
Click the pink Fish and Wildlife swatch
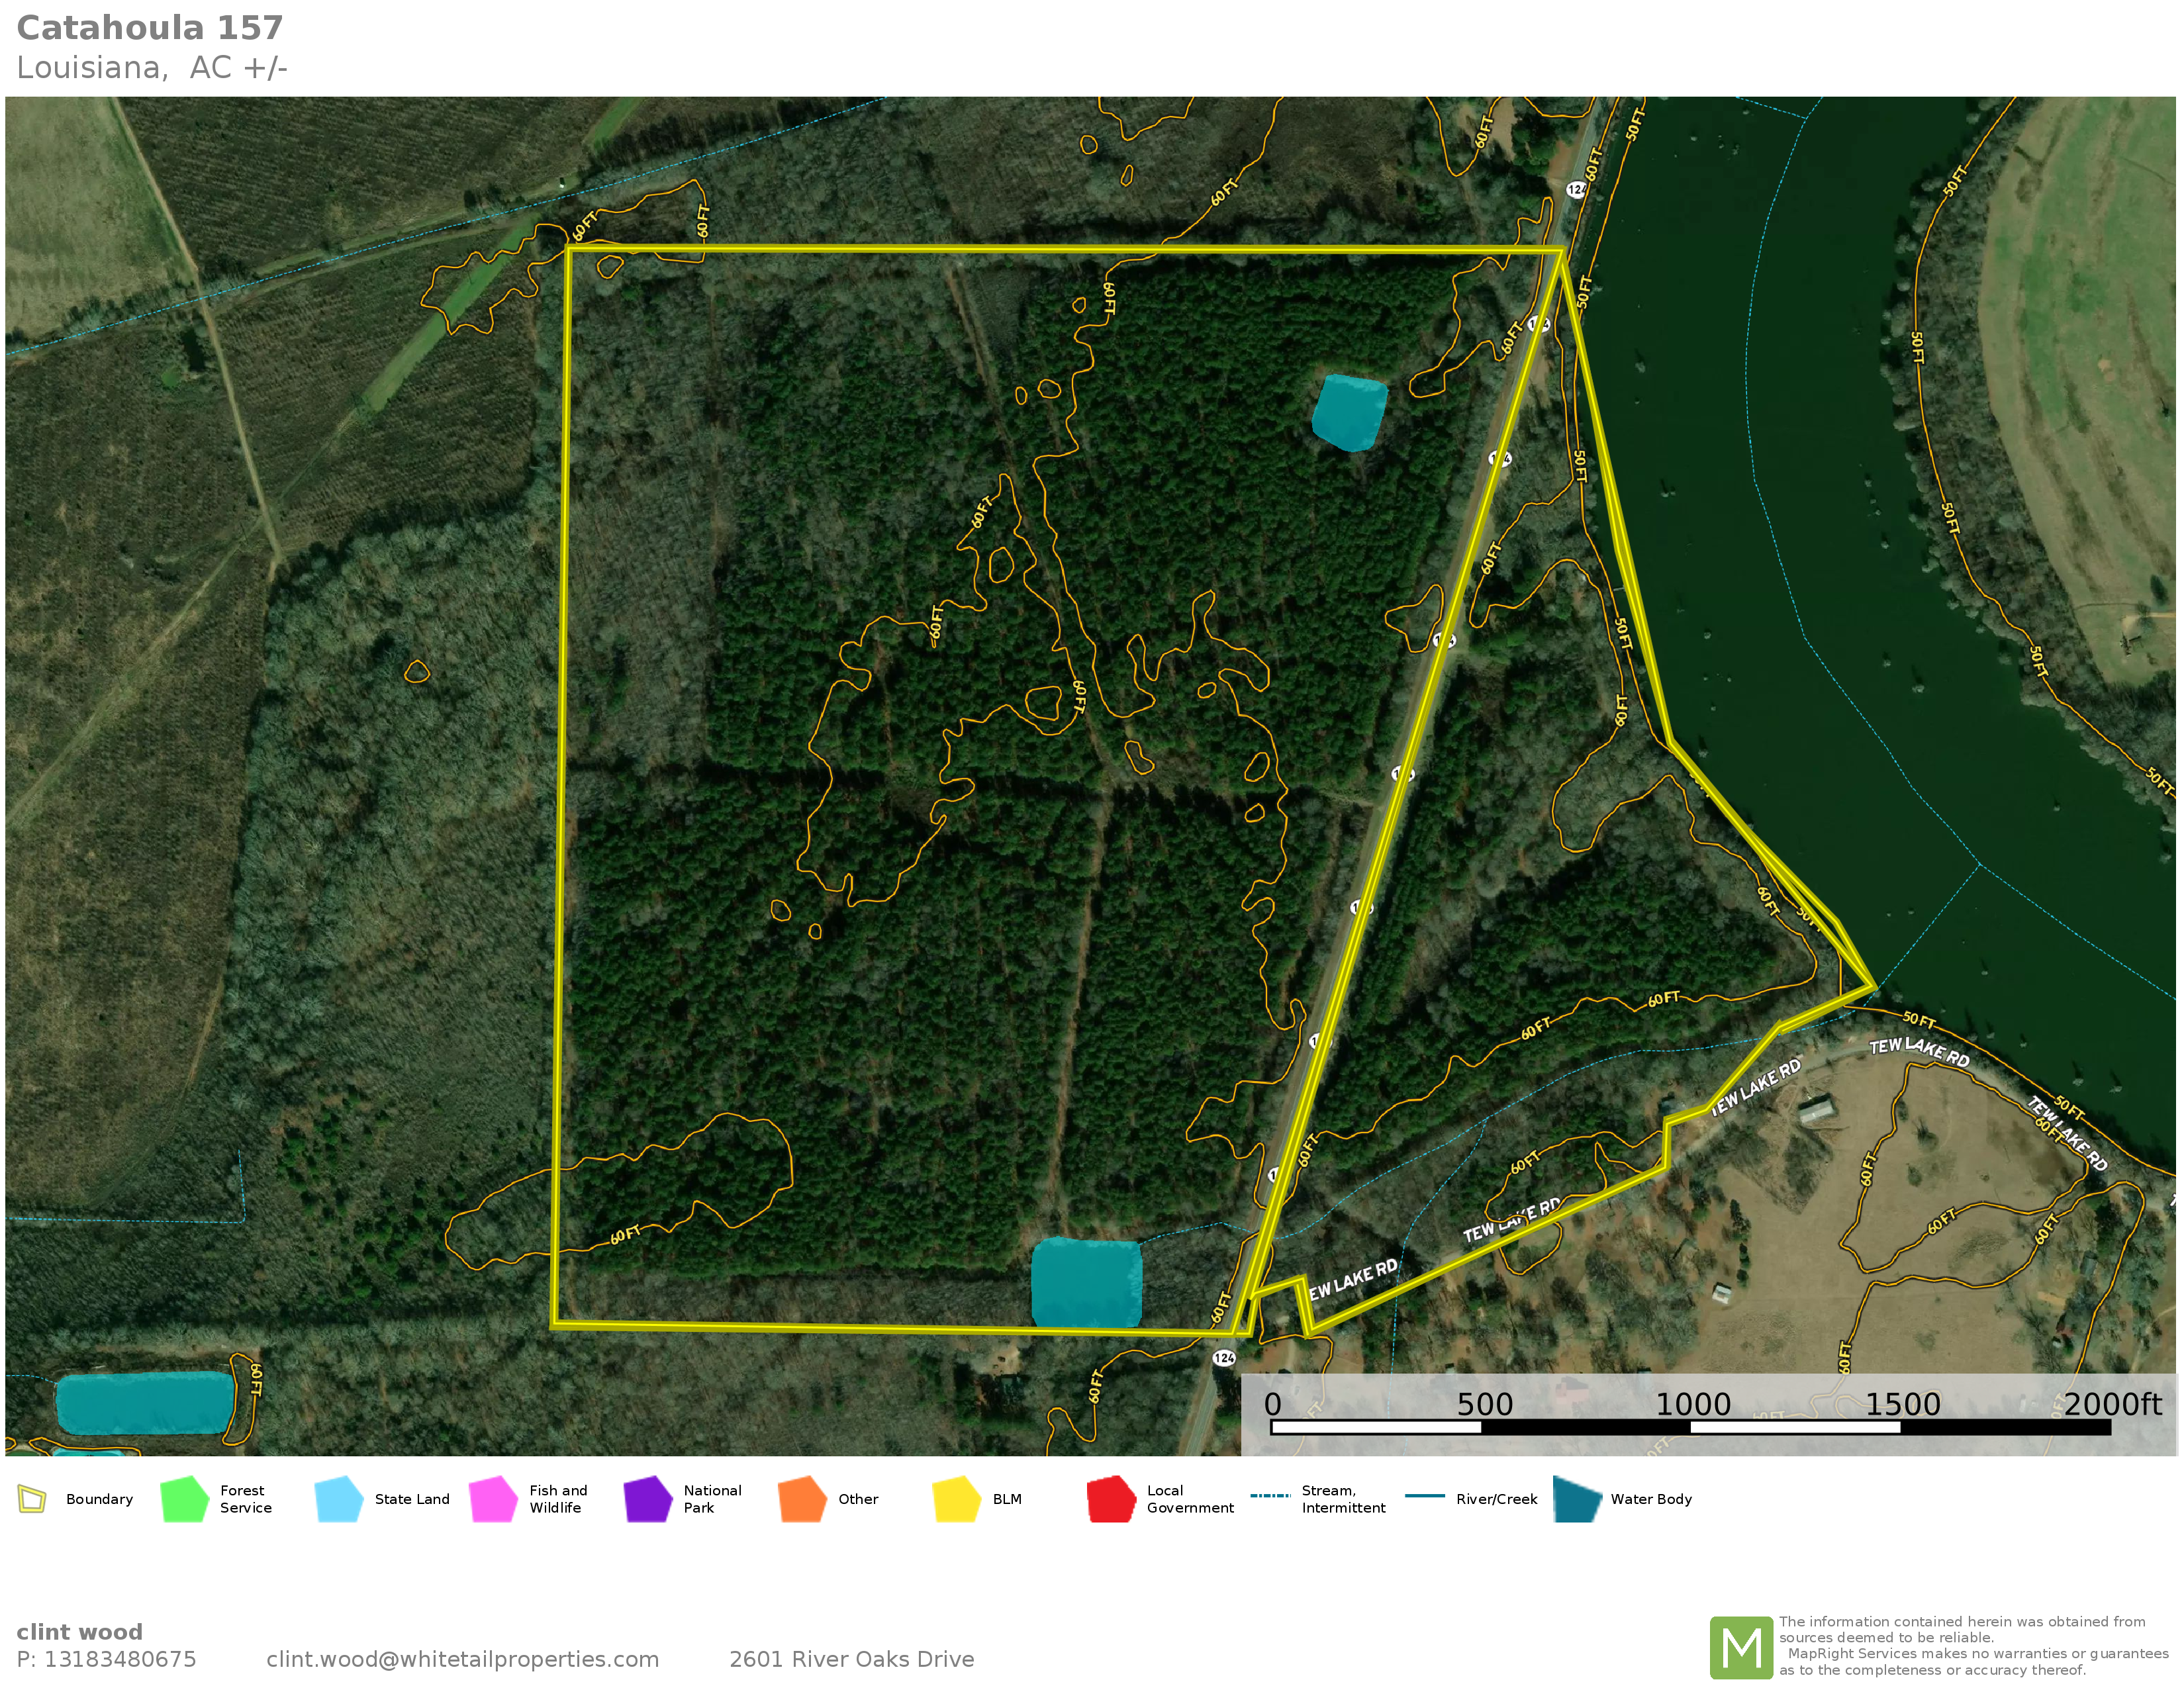pyautogui.click(x=493, y=1499)
